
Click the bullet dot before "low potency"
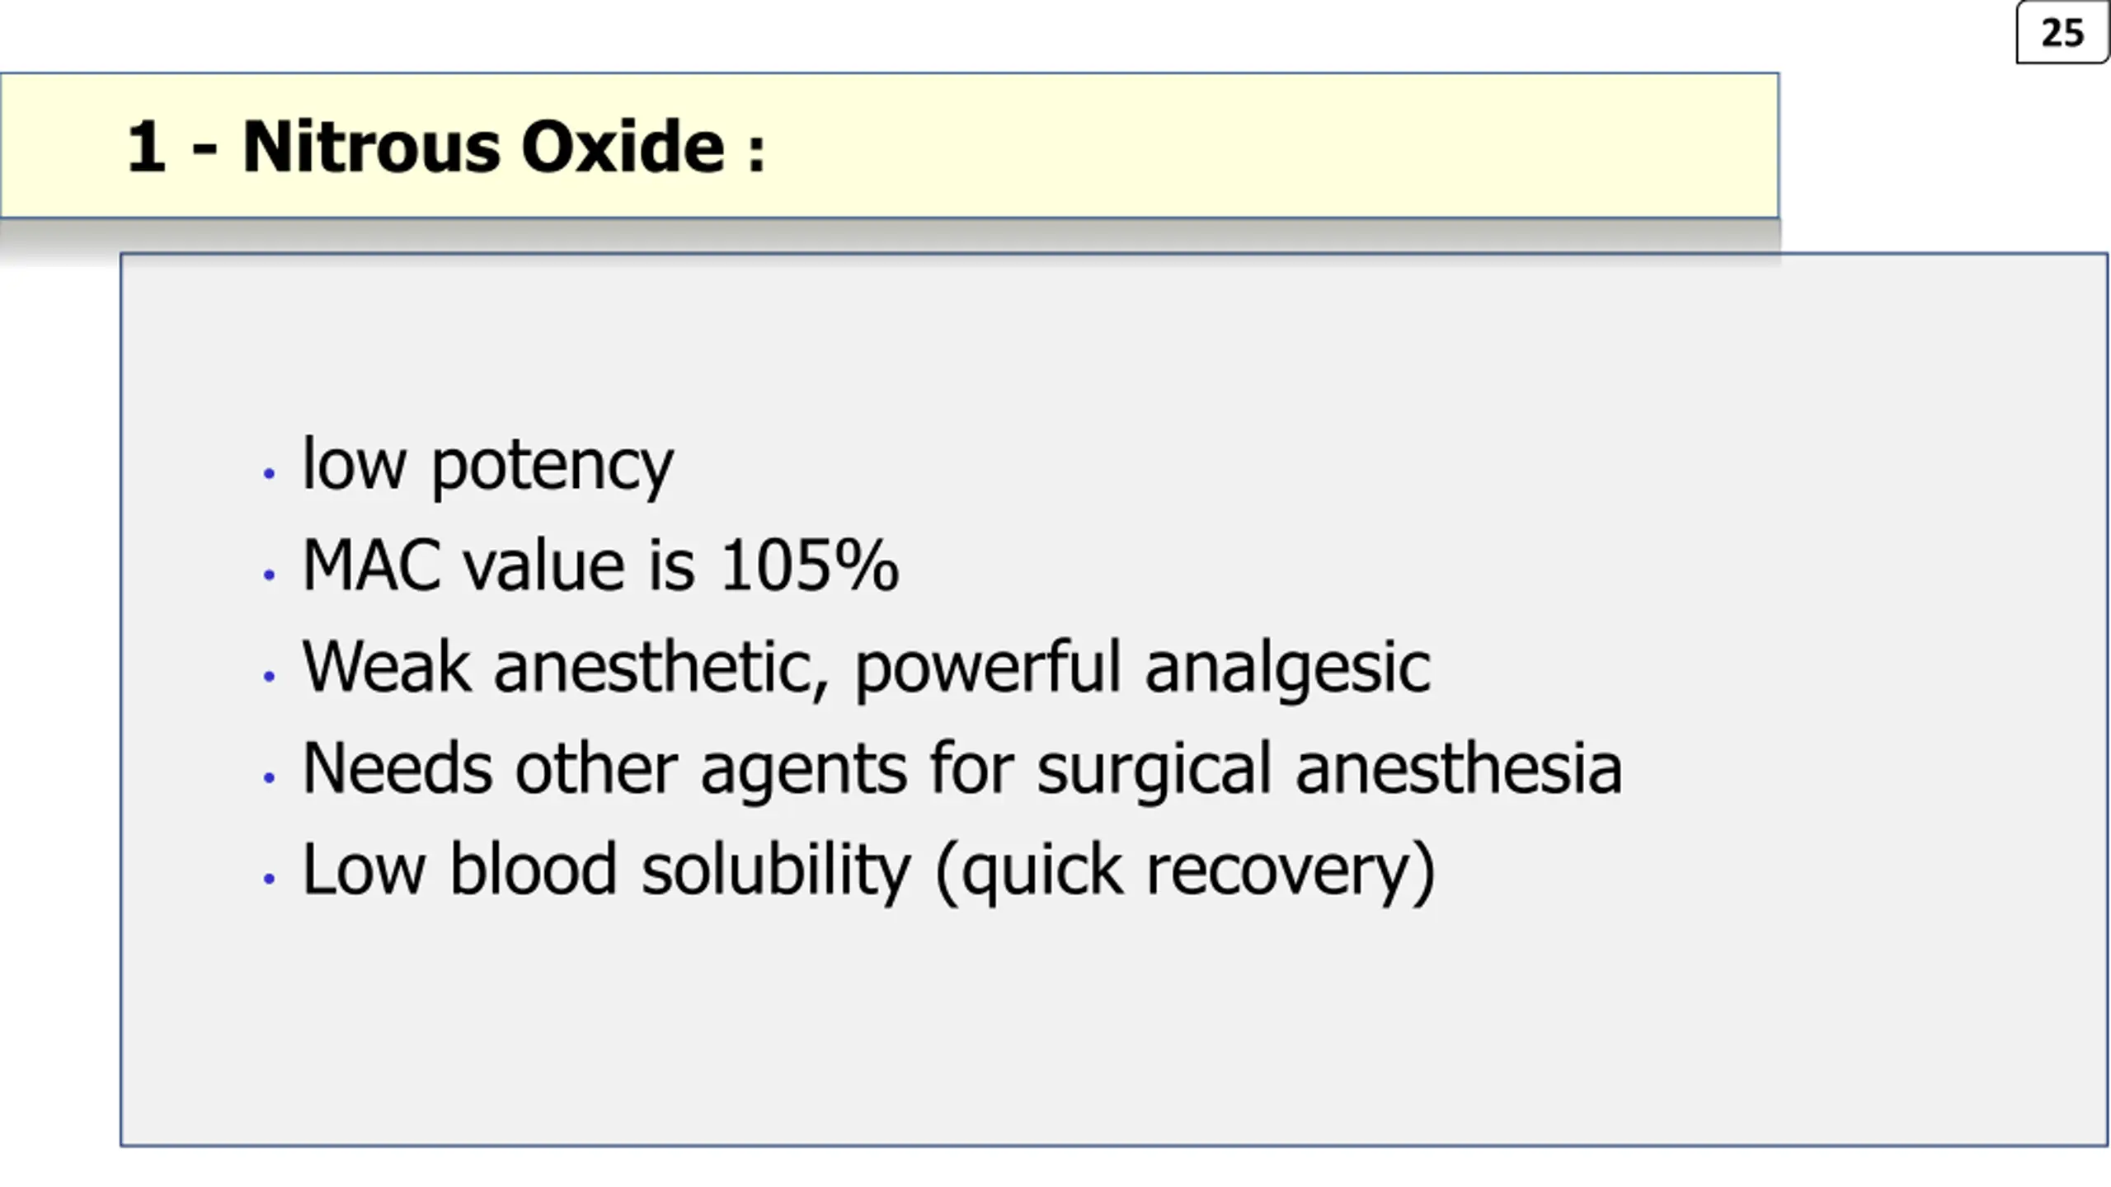[x=269, y=473]
